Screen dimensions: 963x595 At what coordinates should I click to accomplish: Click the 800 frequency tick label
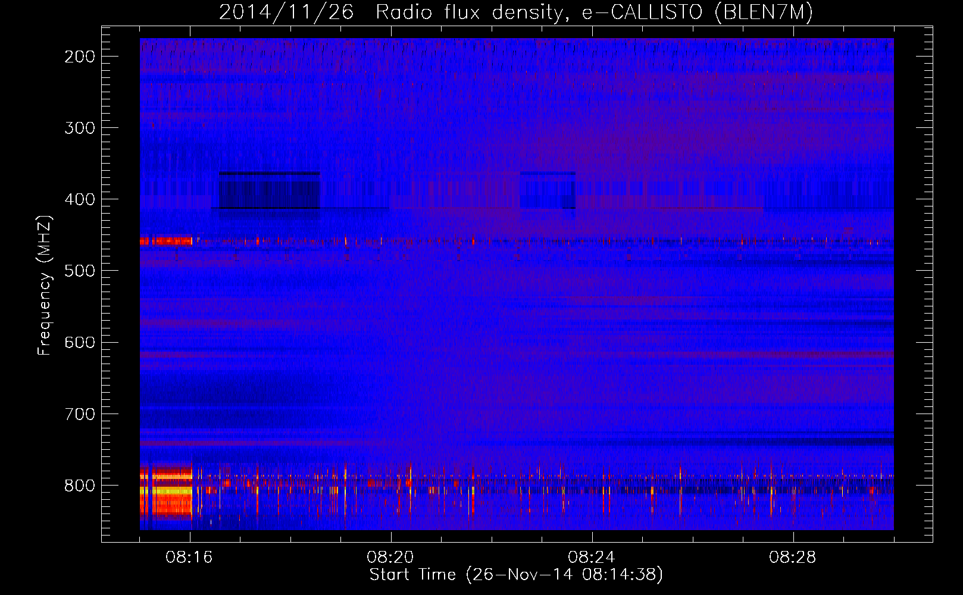click(80, 486)
